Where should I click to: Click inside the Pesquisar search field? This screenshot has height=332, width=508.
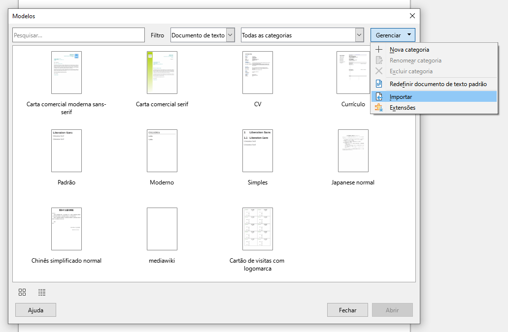78,35
